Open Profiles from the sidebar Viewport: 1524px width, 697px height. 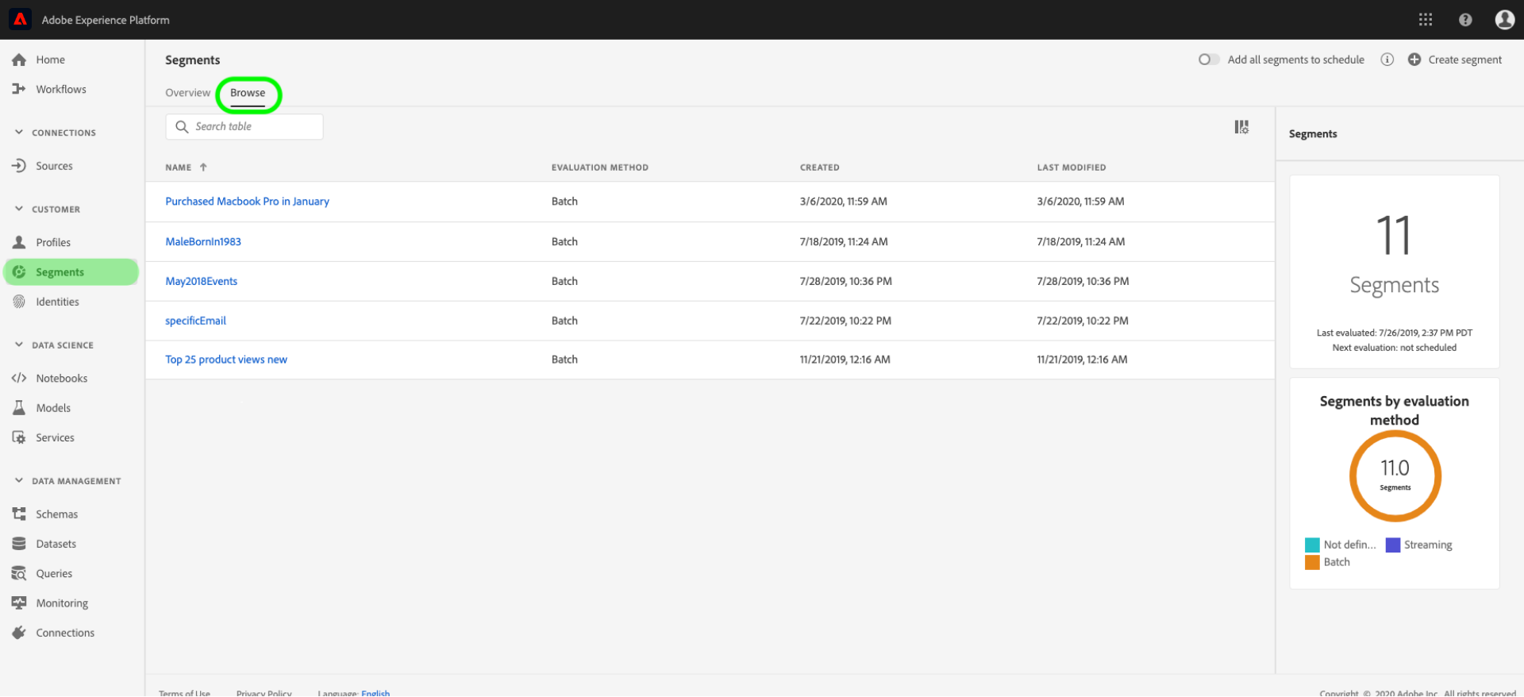click(53, 242)
